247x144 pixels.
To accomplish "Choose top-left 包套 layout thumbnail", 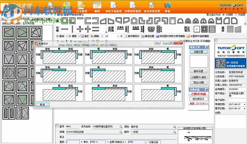I will 59,56.
